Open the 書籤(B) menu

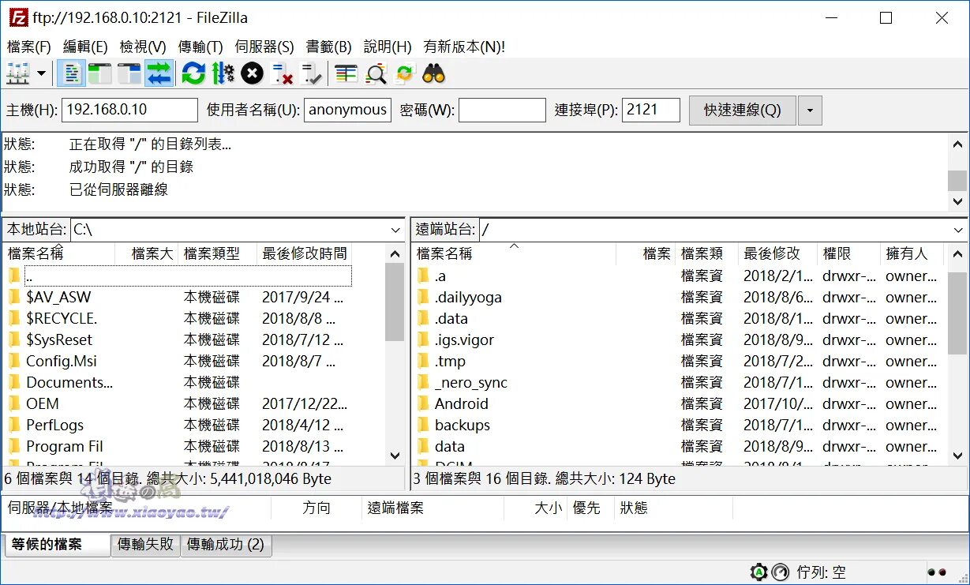coord(328,47)
